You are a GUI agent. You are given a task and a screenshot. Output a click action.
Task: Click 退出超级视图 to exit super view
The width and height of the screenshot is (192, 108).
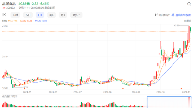point(183,15)
